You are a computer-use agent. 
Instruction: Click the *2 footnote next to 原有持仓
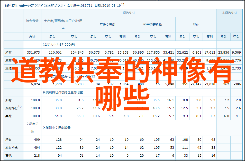[20, 107]
